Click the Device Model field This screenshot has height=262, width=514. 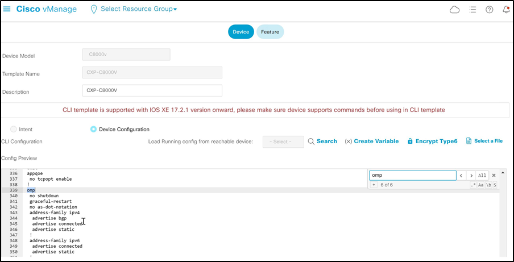126,55
